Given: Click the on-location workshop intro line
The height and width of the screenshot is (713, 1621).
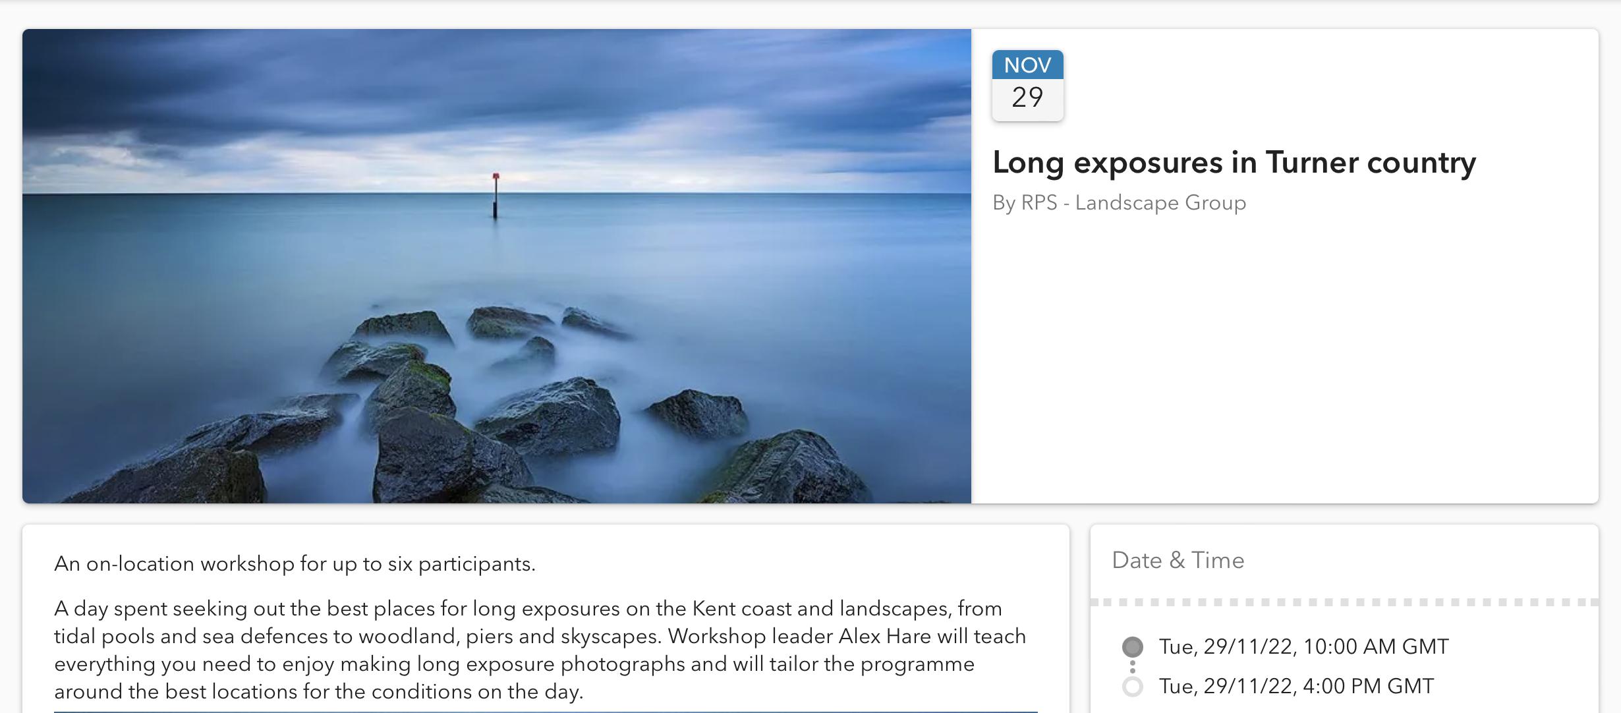Looking at the screenshot, I should [295, 564].
